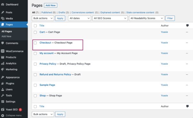The image size is (193, 118).
Task: Click the Pages icon in sidebar
Action: coord(3,24)
